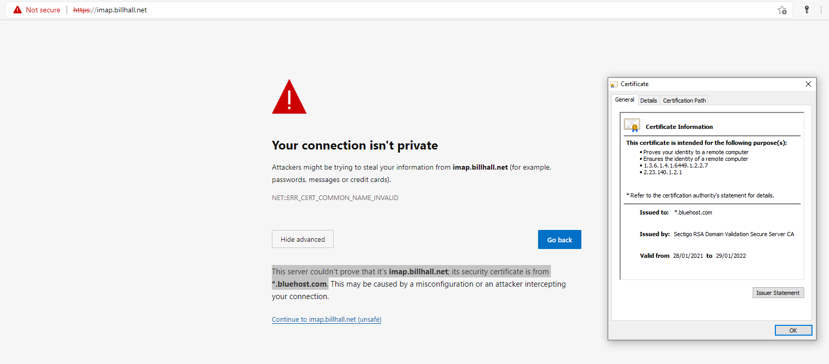
Task: Open the Certification Path tab
Action: click(684, 101)
